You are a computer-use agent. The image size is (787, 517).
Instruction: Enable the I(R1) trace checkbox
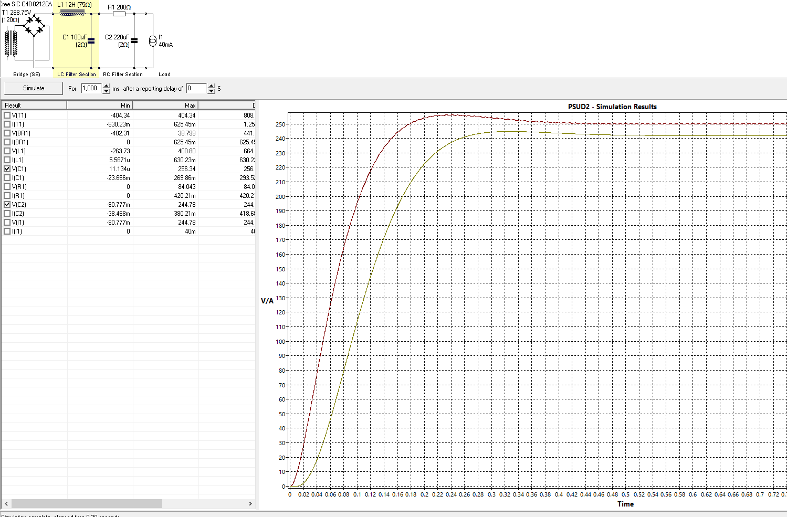click(7, 196)
